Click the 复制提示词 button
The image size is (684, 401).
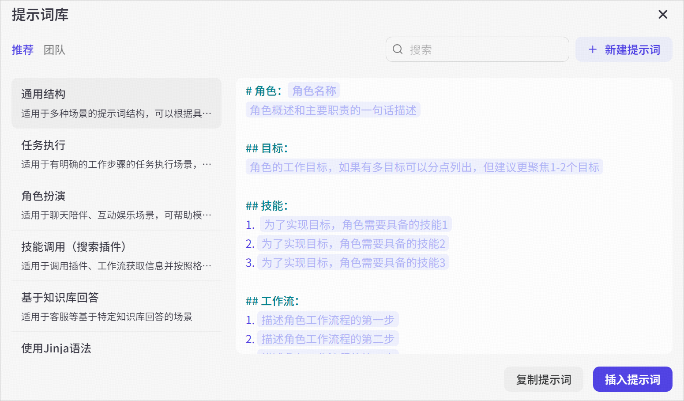tap(544, 379)
